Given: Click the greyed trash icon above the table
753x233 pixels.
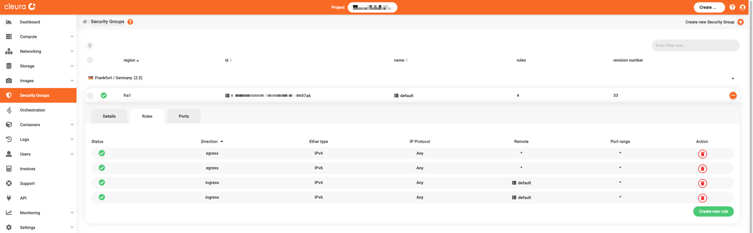Looking at the screenshot, I should 90,45.
